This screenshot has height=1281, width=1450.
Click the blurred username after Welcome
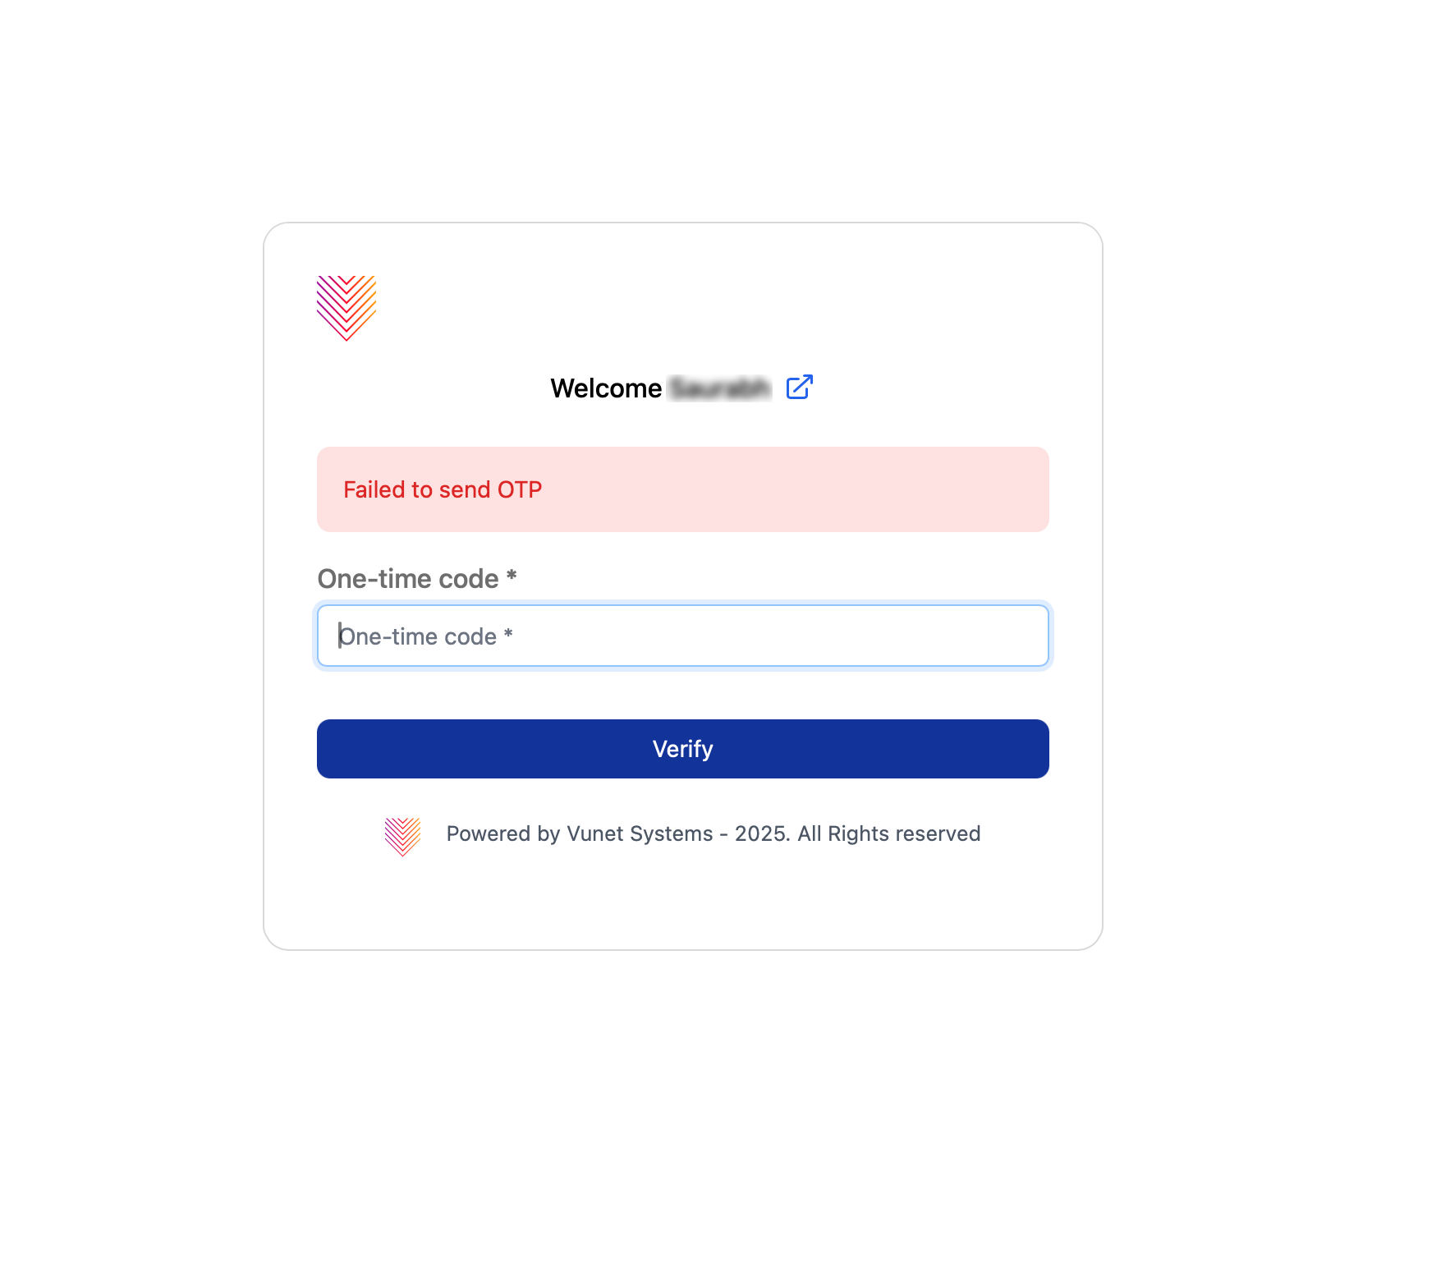point(720,388)
